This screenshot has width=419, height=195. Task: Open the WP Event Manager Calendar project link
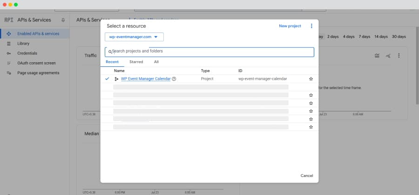click(x=146, y=79)
